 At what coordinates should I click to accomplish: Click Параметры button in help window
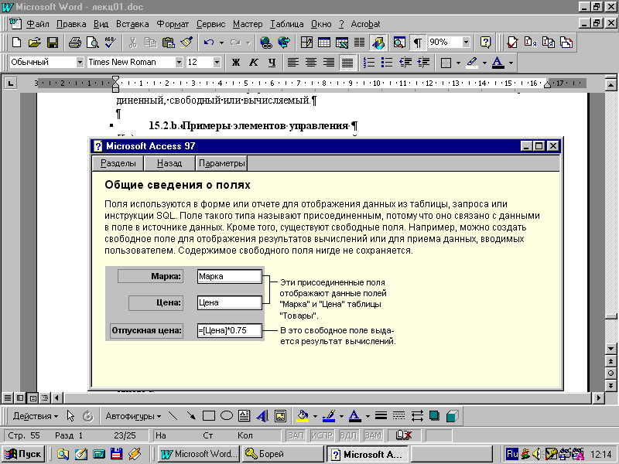tap(221, 163)
